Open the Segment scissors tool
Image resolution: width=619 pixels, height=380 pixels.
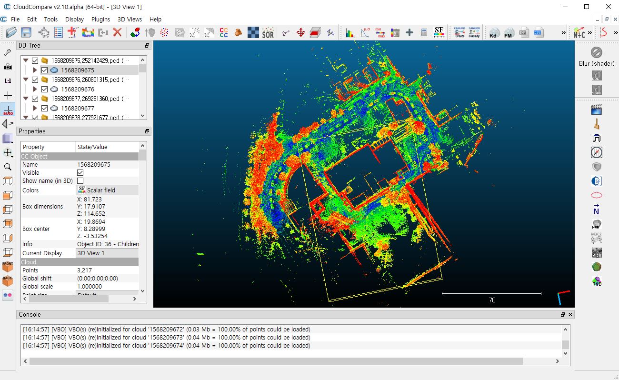pyautogui.click(x=286, y=32)
